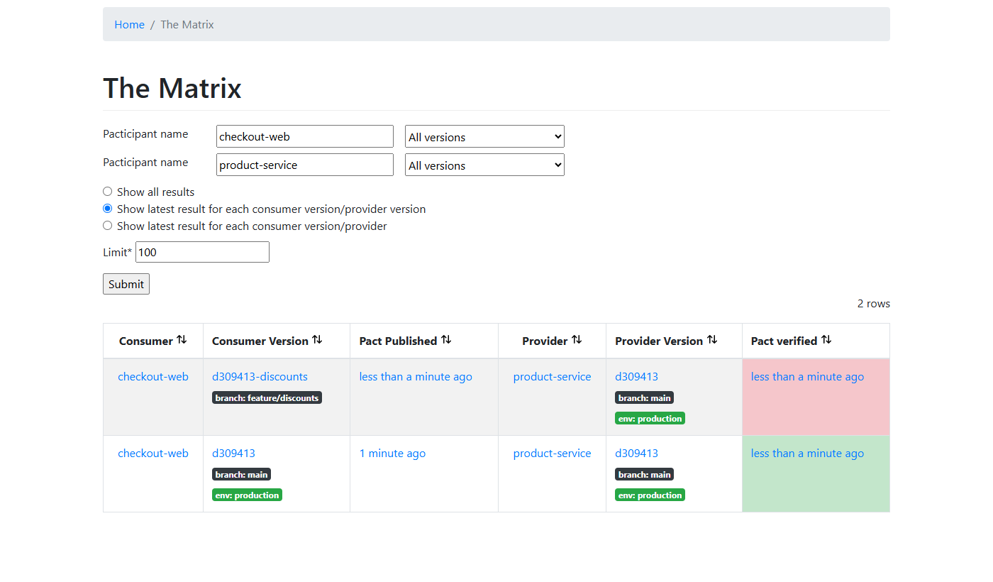Image resolution: width=993 pixels, height=582 pixels.
Task: Open consumer version d309413 link
Action: click(233, 454)
